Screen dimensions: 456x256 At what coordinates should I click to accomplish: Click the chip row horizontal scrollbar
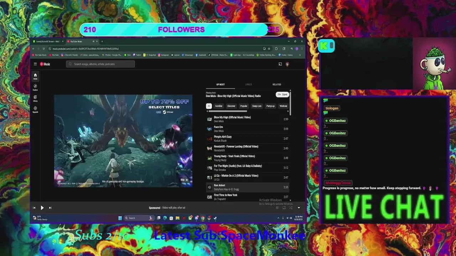[227, 111]
